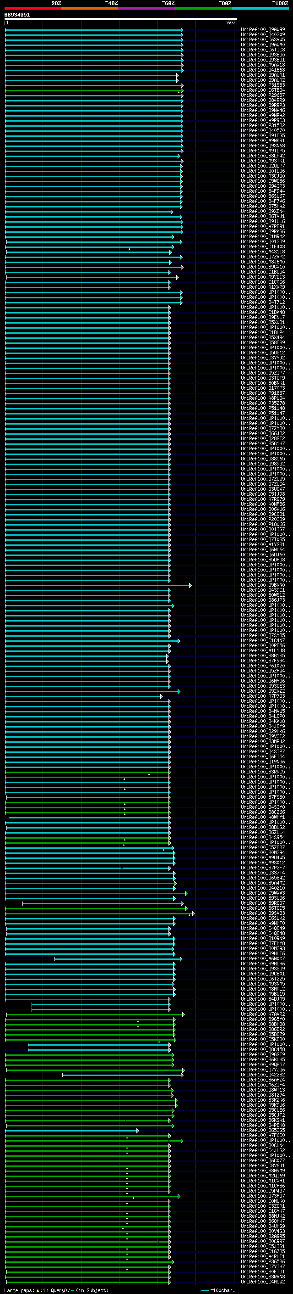
Task: Click the query name BB934051
Action: pos(17,15)
